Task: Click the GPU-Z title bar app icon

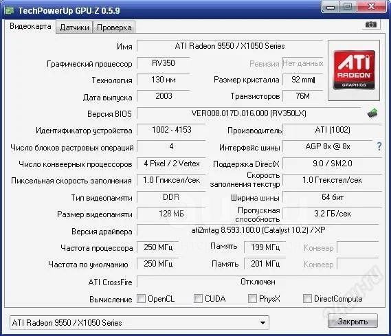Action: pyautogui.click(x=10, y=10)
